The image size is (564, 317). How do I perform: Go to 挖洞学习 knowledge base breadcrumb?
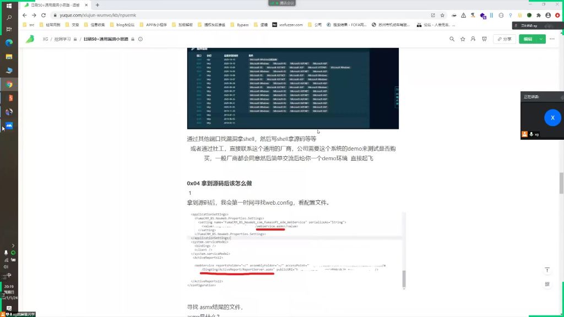pos(62,39)
